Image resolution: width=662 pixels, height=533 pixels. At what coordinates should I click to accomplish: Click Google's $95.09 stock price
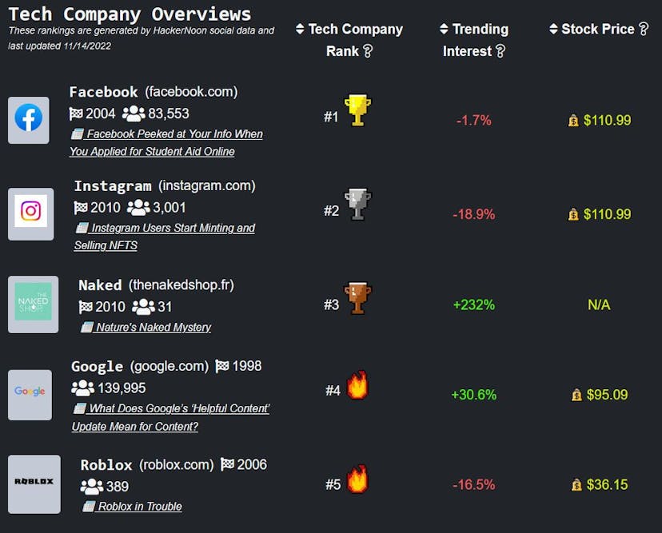tap(607, 395)
